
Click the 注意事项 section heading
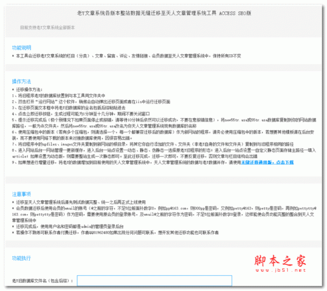[22, 194]
